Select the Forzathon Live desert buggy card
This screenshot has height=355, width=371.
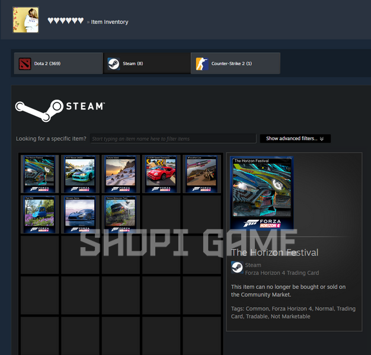point(202,174)
